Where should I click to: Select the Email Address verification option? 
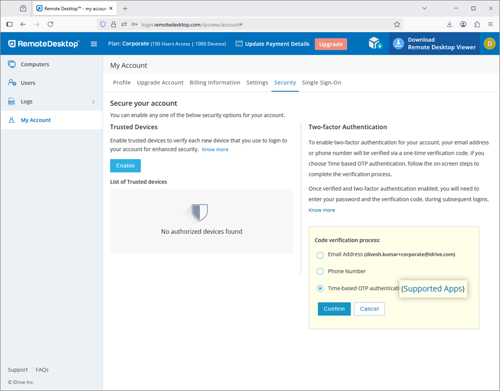(x=320, y=255)
